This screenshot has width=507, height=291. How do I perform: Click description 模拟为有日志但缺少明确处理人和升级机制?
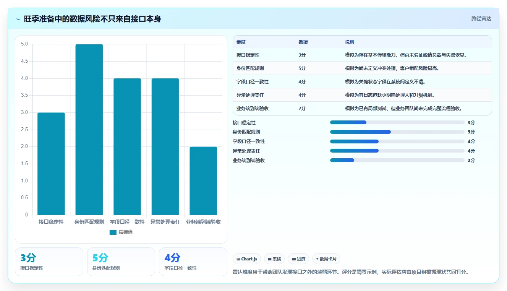(390, 95)
